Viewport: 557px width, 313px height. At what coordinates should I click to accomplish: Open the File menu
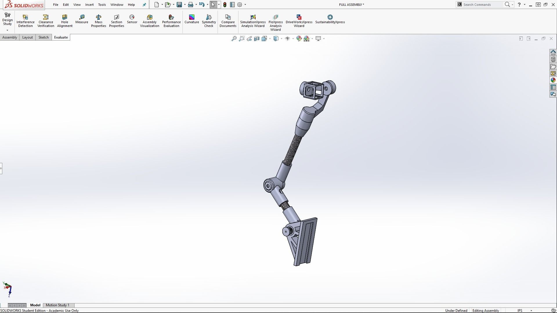56,5
